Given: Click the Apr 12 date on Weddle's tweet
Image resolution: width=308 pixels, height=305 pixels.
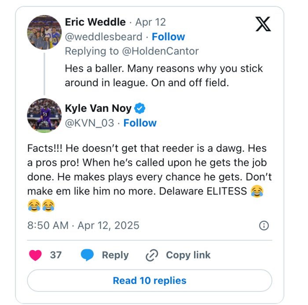Looking at the screenshot, I should [x=150, y=22].
